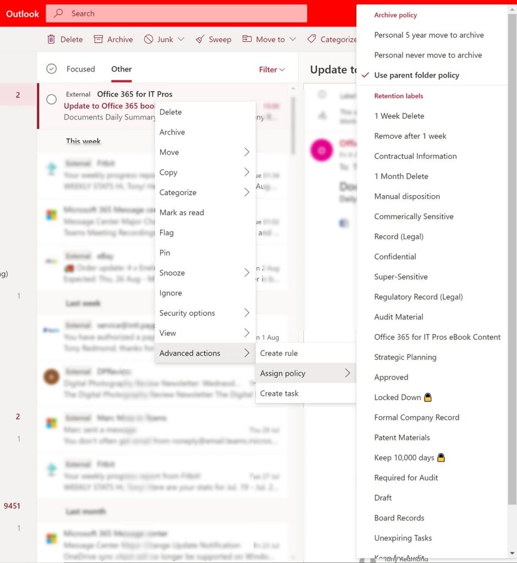Click the Search input field
The image size is (517, 563).
[176, 13]
